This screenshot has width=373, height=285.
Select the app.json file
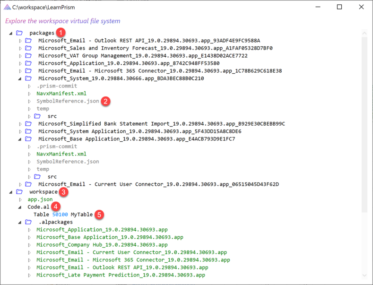coord(40,199)
